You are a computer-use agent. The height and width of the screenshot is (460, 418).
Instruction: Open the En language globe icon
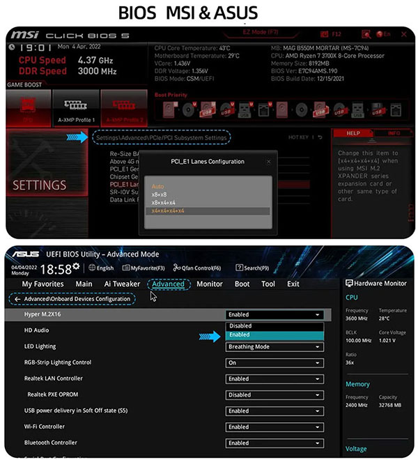click(380, 34)
